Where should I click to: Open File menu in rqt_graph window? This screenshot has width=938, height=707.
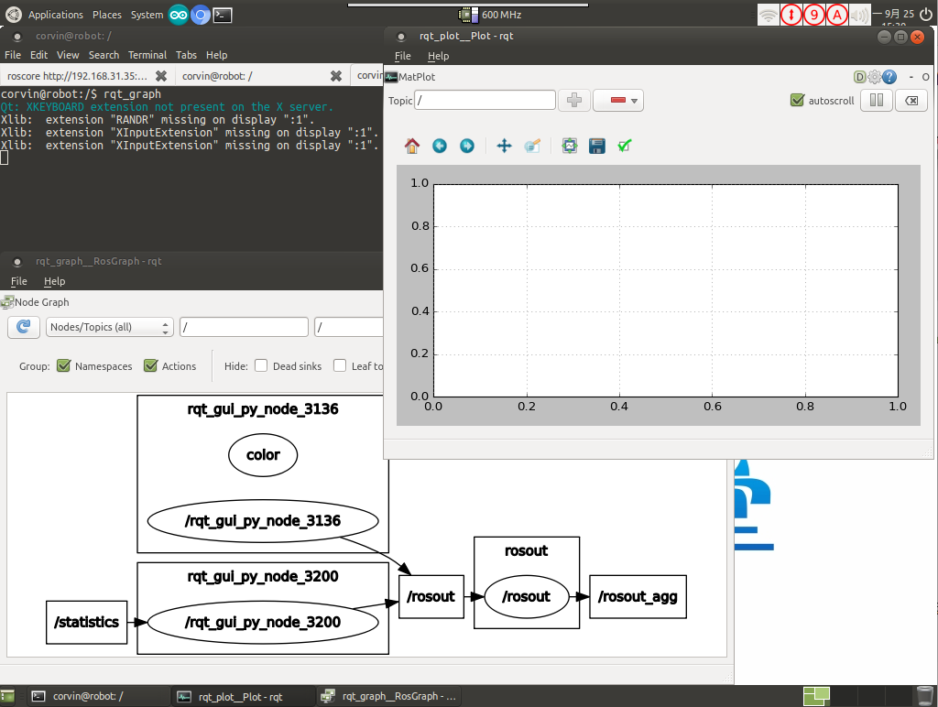click(18, 281)
